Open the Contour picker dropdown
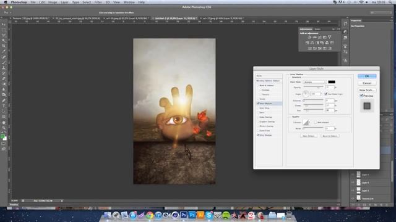This screenshot has width=396, height=222. pos(309,122)
